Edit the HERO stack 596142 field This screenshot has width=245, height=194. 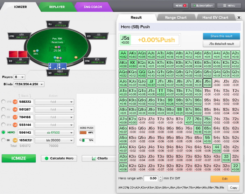coord(26,133)
